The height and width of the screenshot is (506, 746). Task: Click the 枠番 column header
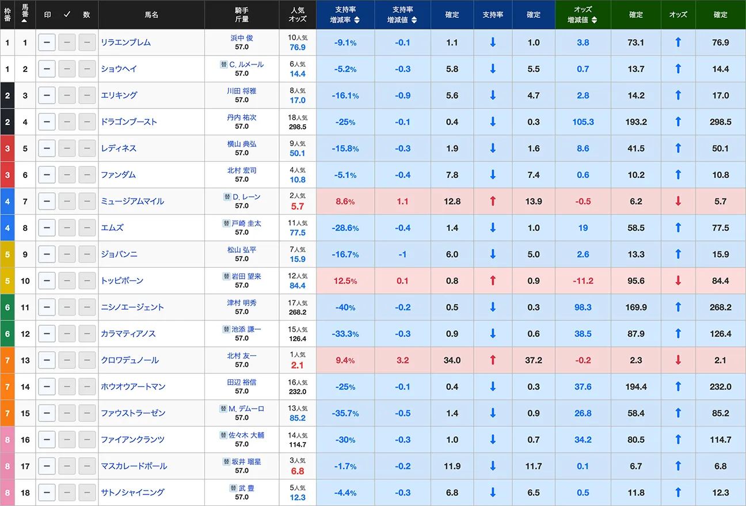(7, 14)
